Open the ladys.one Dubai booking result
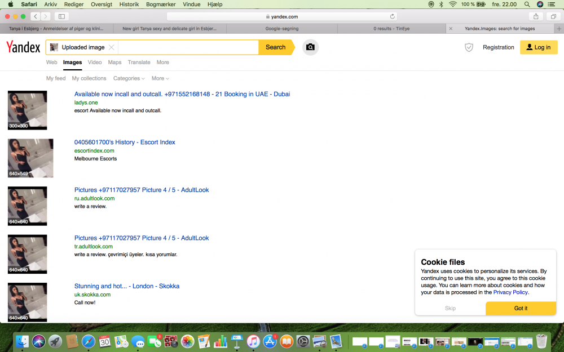Image resolution: width=564 pixels, height=352 pixels. (182, 94)
